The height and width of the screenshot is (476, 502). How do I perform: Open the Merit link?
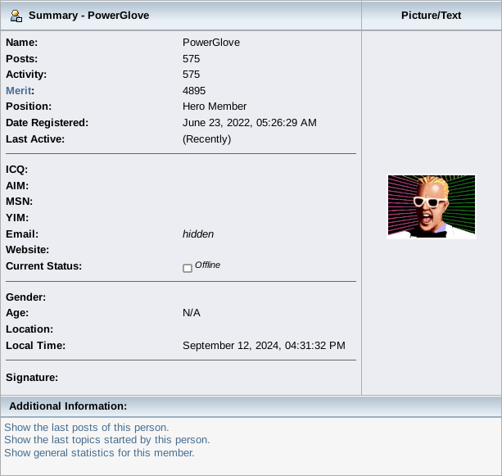19,91
